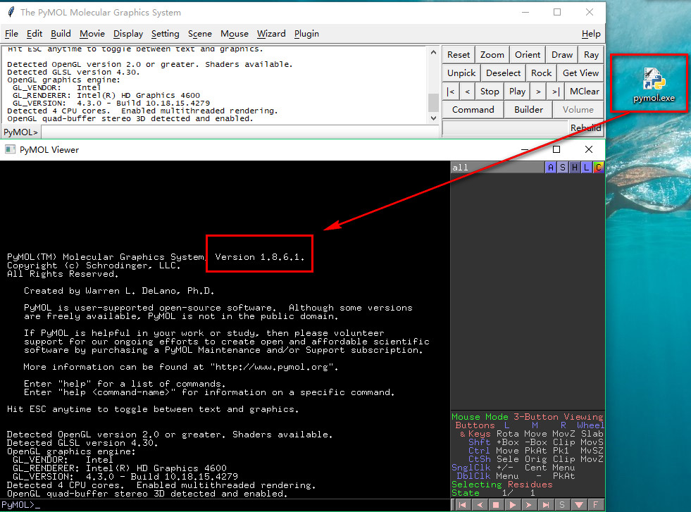The width and height of the screenshot is (691, 512).
Task: Open the Display menu
Action: [128, 34]
